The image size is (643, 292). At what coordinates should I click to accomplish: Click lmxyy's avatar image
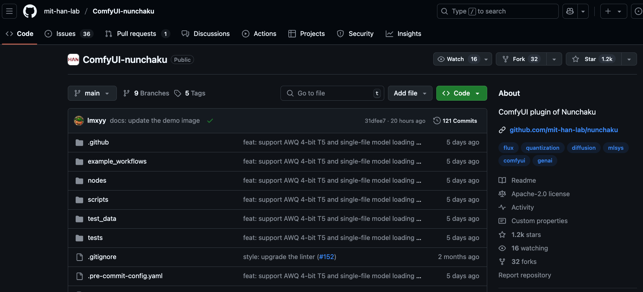coord(79,121)
